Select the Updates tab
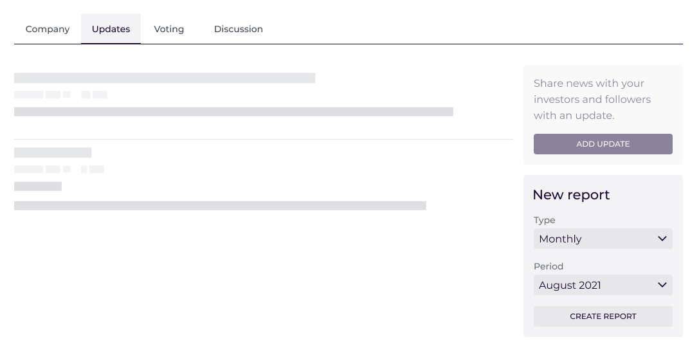 [x=111, y=29]
